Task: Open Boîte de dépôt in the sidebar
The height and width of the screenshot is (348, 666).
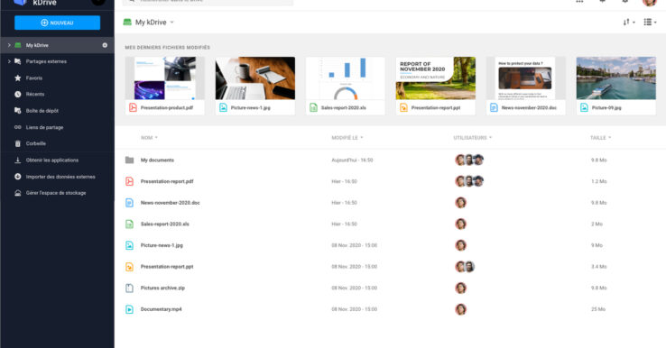Action: point(42,111)
